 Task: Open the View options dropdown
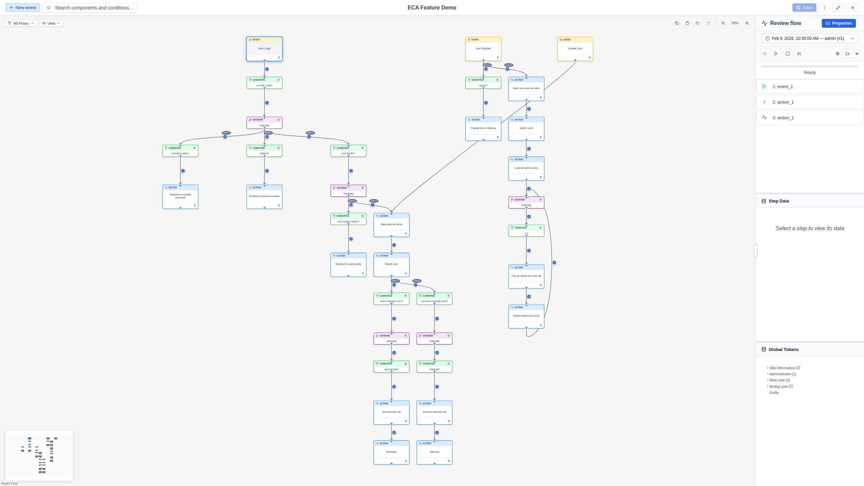tap(51, 23)
